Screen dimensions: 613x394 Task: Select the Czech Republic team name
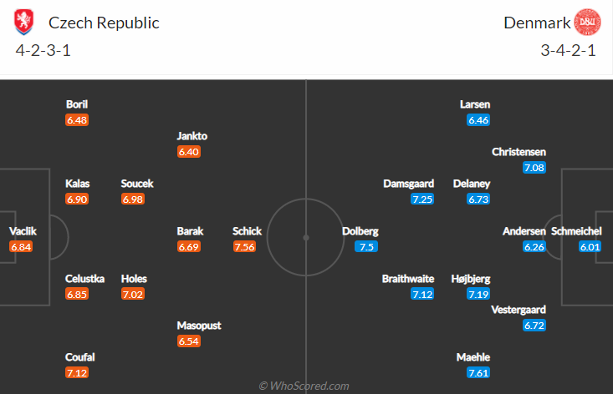(104, 23)
